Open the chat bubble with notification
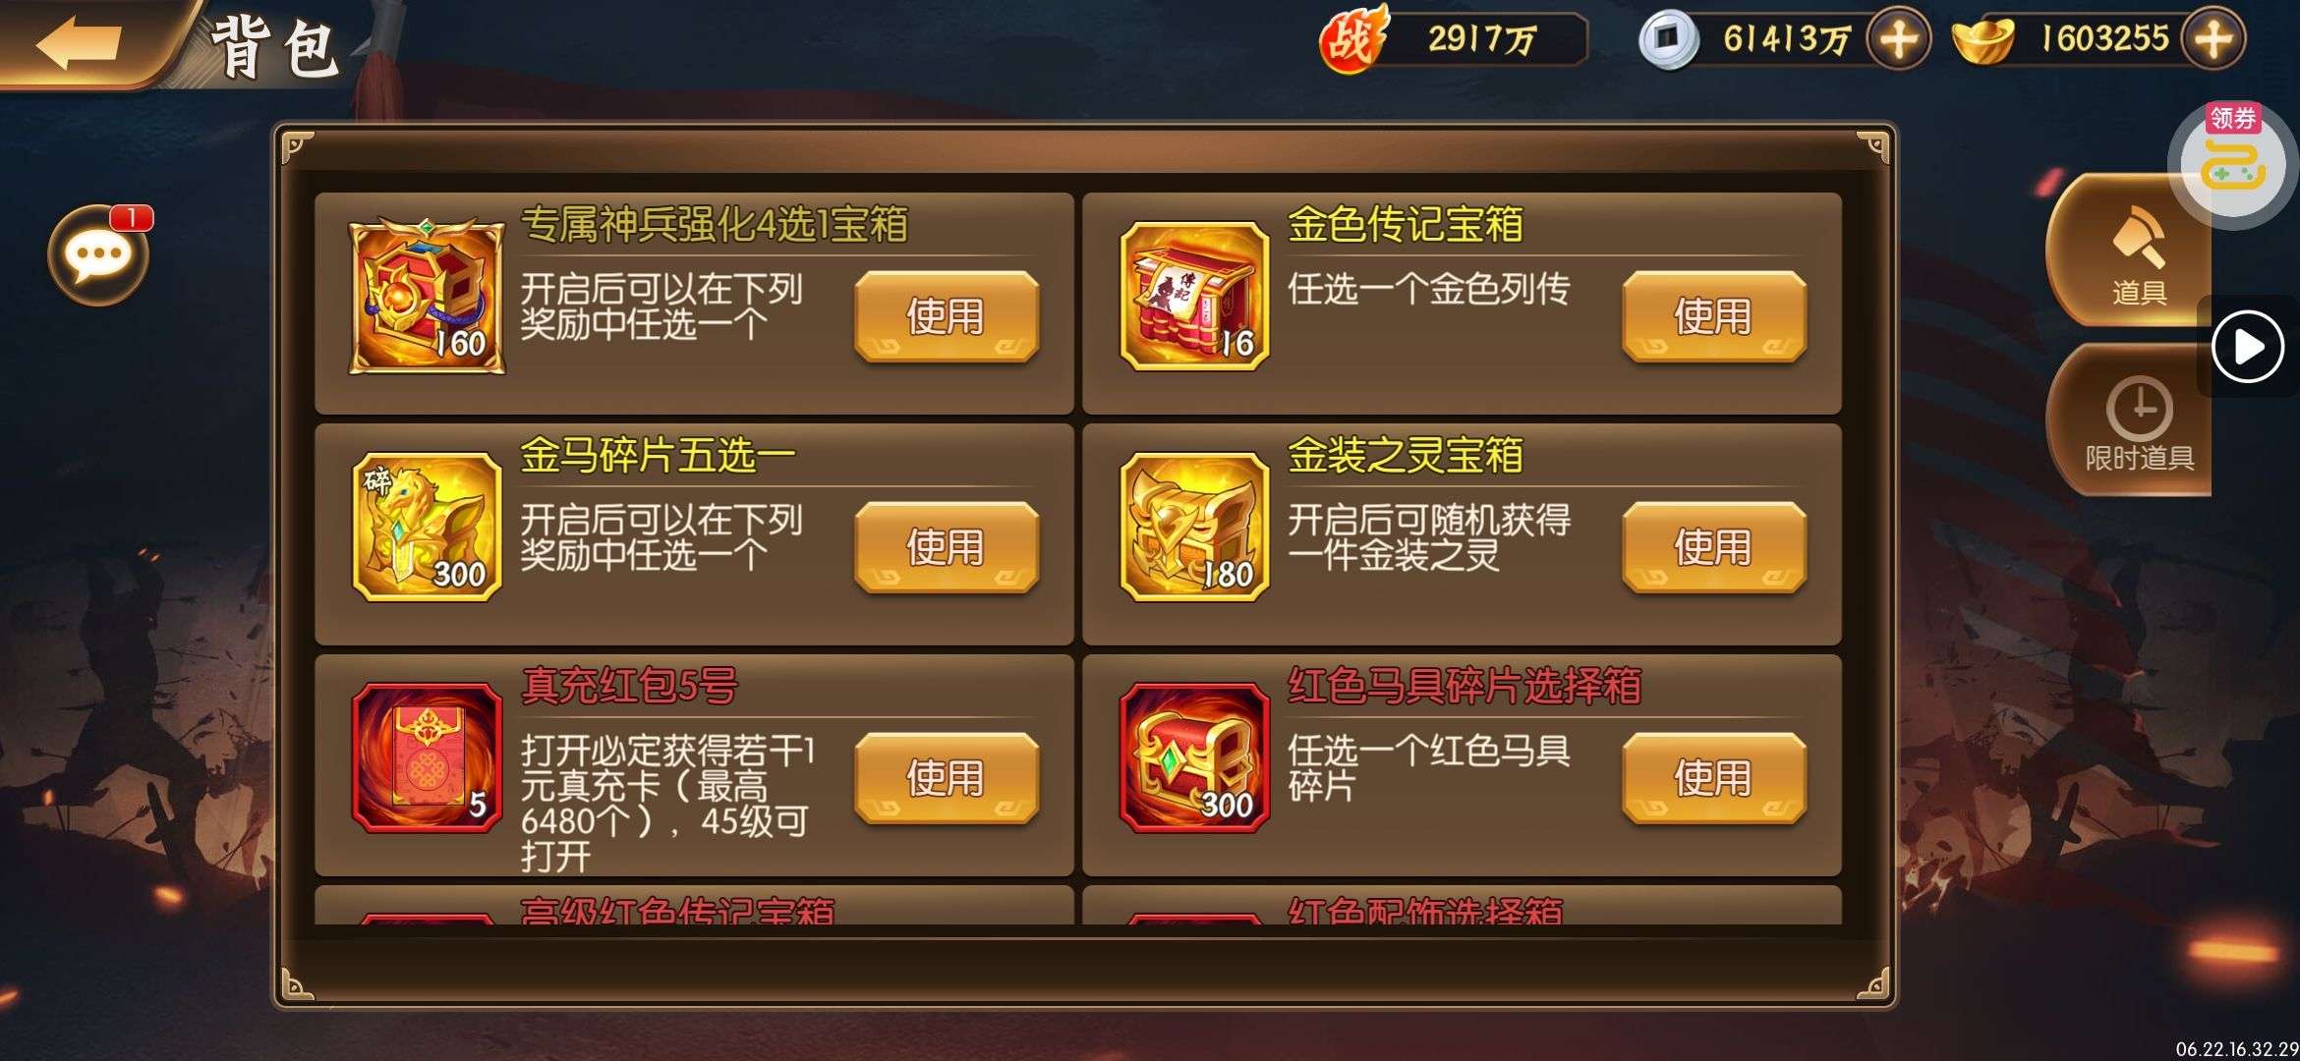The height and width of the screenshot is (1061, 2300). click(x=99, y=255)
